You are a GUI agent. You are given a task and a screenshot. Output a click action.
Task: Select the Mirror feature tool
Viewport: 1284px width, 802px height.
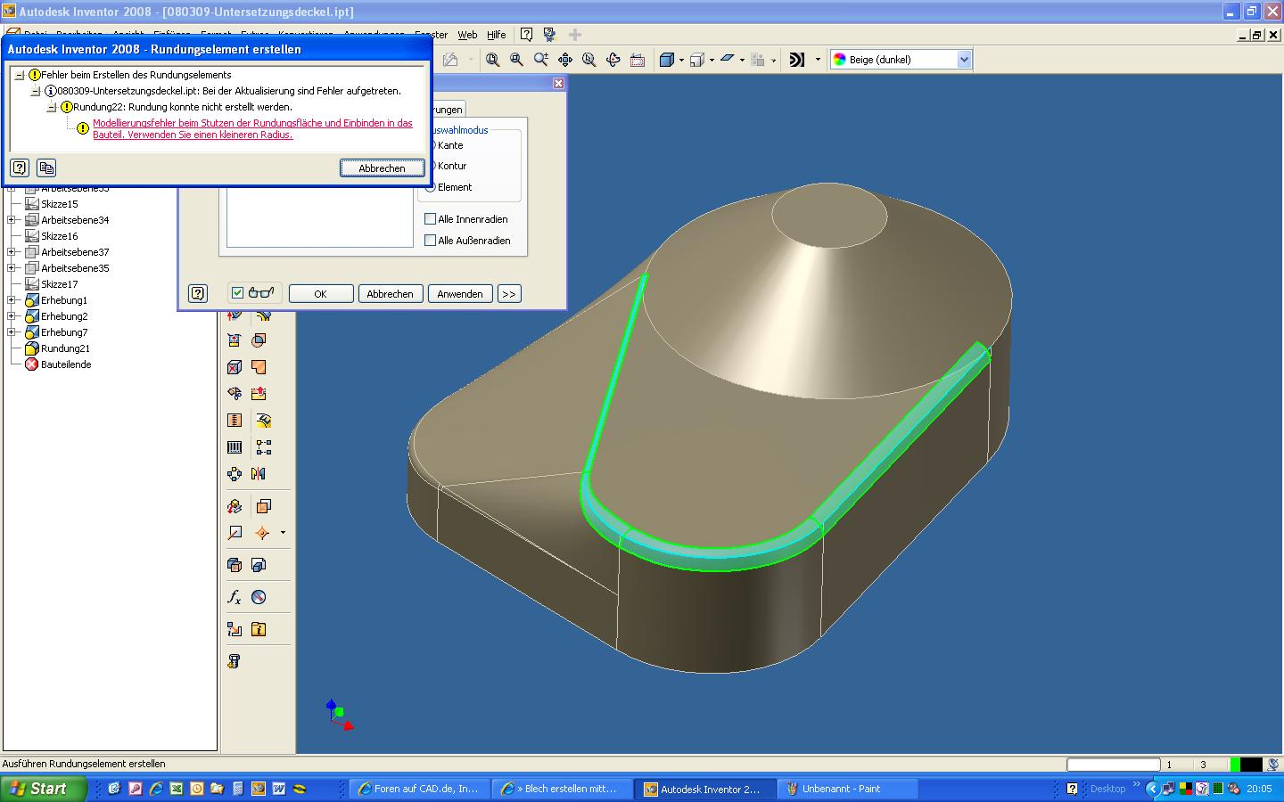pyautogui.click(x=259, y=474)
